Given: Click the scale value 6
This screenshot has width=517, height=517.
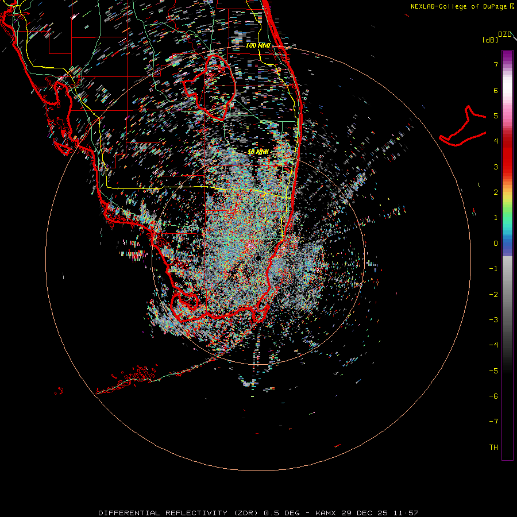Looking at the screenshot, I should [x=496, y=90].
